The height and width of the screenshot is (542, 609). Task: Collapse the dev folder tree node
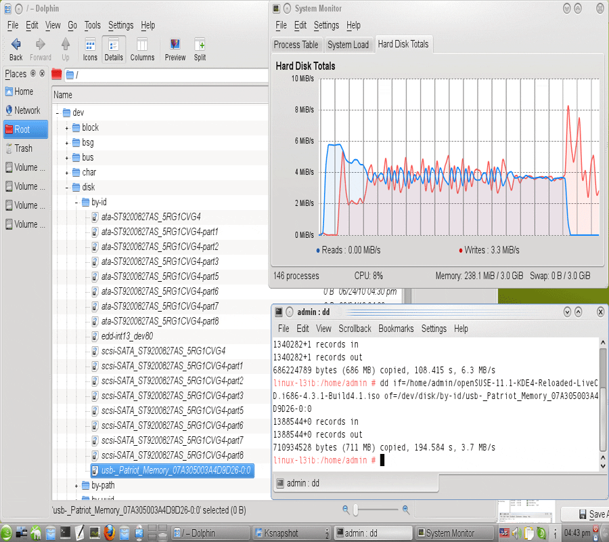[58, 113]
